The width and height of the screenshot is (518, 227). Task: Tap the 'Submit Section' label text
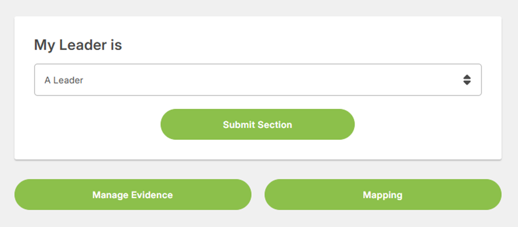click(x=257, y=125)
